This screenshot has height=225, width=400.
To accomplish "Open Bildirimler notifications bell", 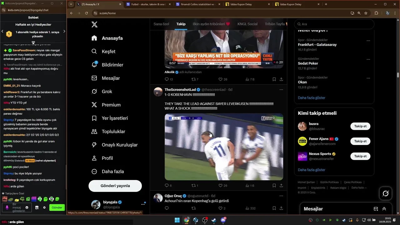I will pyautogui.click(x=107, y=65).
